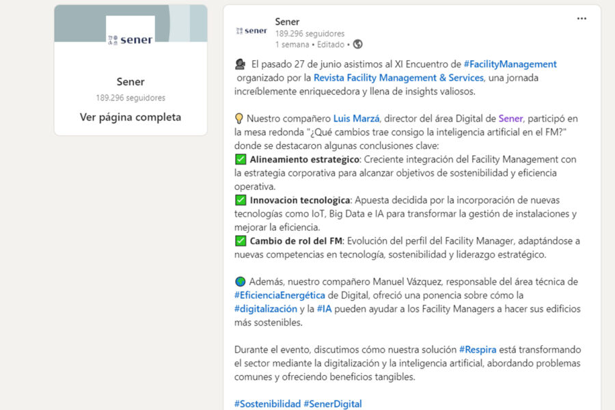Viewport: 615px width, 410px height.
Task: Open Sener name in the sidebar card
Action: click(131, 81)
